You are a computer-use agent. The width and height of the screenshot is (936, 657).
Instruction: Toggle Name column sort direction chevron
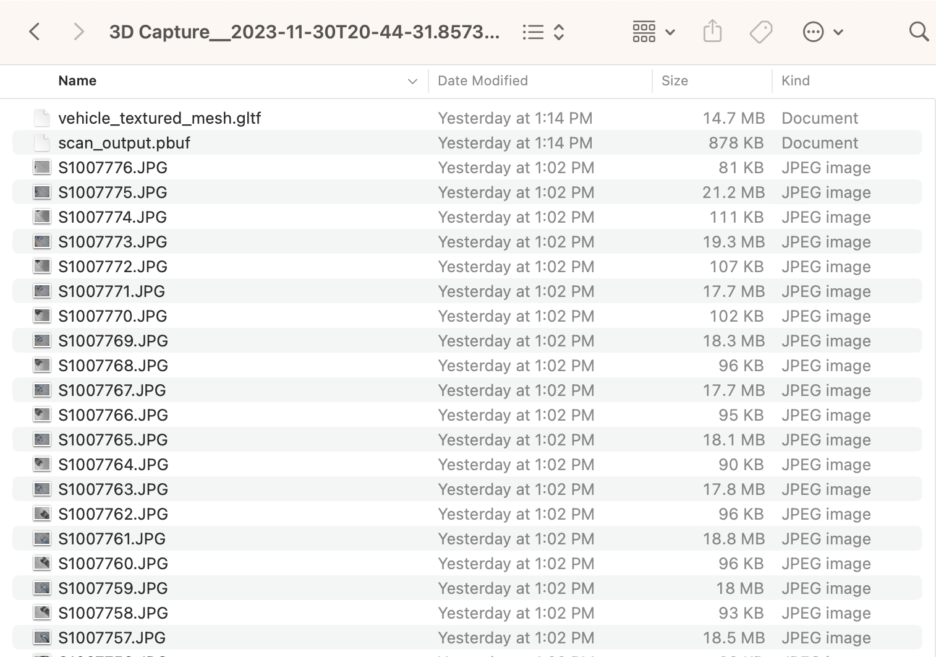tap(412, 81)
